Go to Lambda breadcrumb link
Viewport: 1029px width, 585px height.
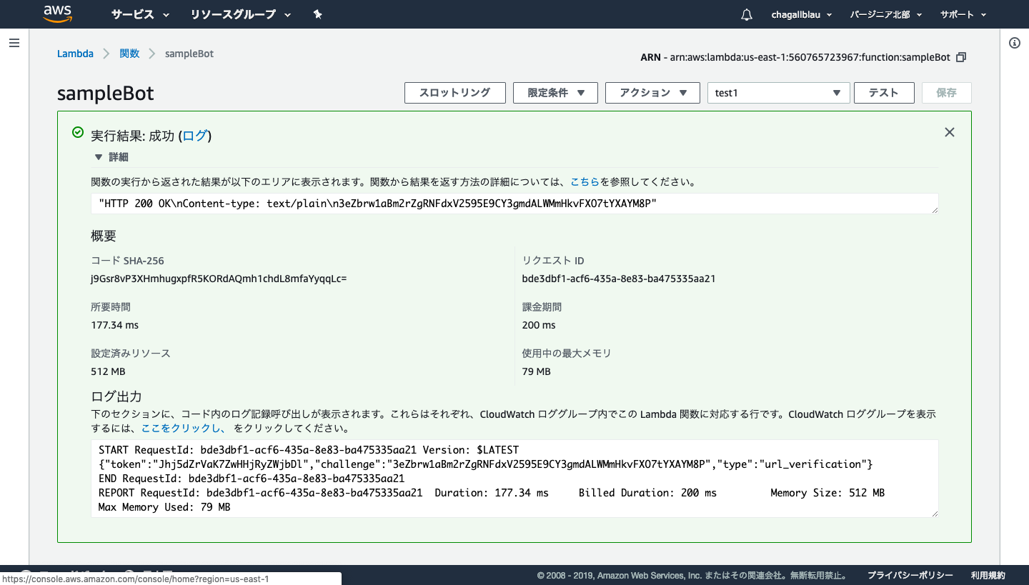75,54
